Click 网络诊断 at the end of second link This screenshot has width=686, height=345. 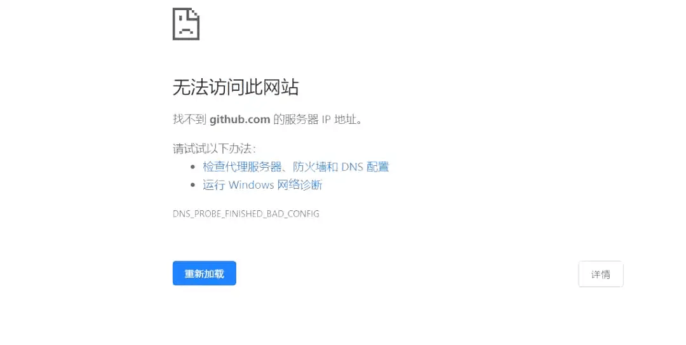coord(300,185)
